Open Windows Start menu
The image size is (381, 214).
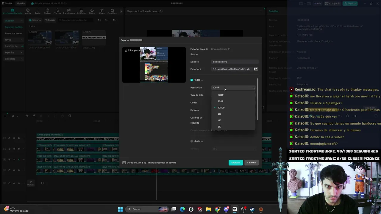(120, 209)
